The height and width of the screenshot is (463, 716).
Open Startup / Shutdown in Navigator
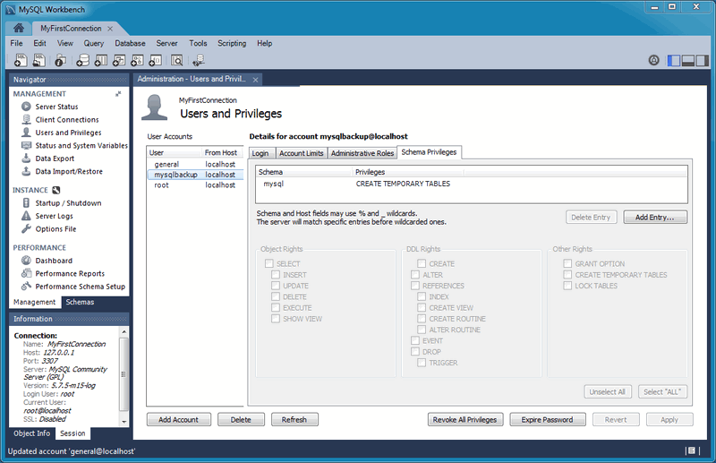coord(69,203)
